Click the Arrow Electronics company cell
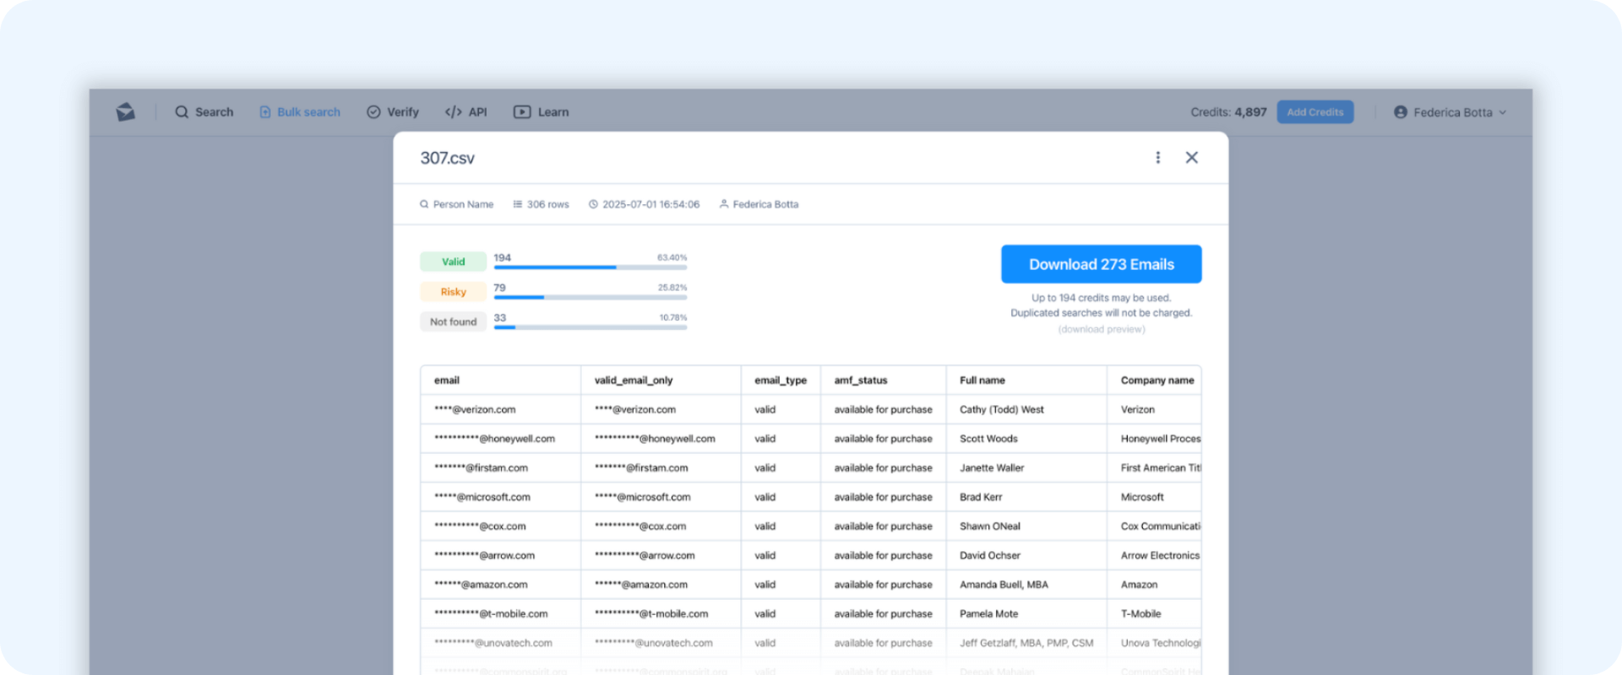The width and height of the screenshot is (1622, 675). coord(1154,555)
